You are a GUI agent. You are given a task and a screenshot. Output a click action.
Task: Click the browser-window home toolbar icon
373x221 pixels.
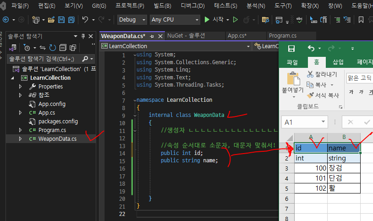tap(279, 20)
